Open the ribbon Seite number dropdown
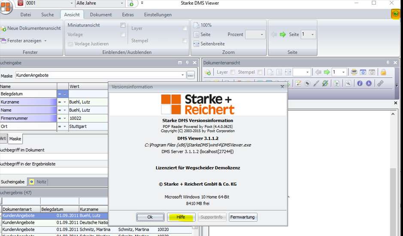This screenshot has width=403, height=236. (312, 34)
